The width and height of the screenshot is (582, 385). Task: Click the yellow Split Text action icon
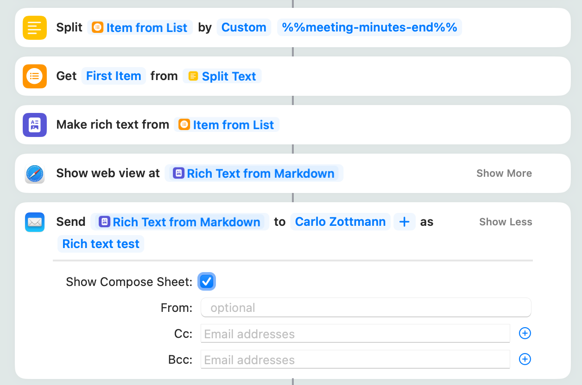pyautogui.click(x=35, y=28)
